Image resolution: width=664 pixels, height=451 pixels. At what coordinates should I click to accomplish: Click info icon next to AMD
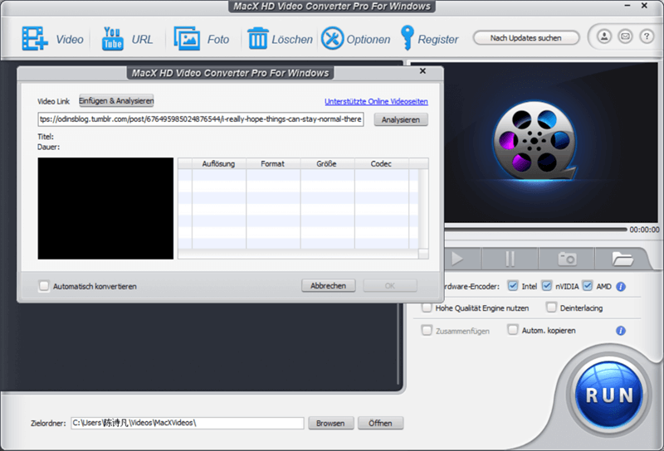620,286
